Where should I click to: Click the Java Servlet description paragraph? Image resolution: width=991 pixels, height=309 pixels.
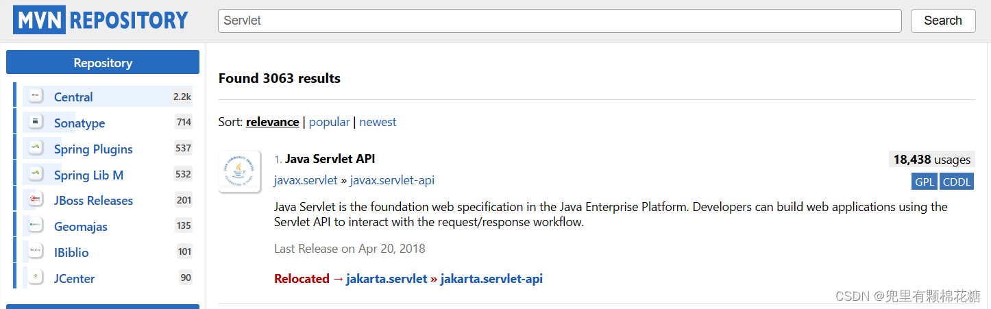tap(611, 214)
